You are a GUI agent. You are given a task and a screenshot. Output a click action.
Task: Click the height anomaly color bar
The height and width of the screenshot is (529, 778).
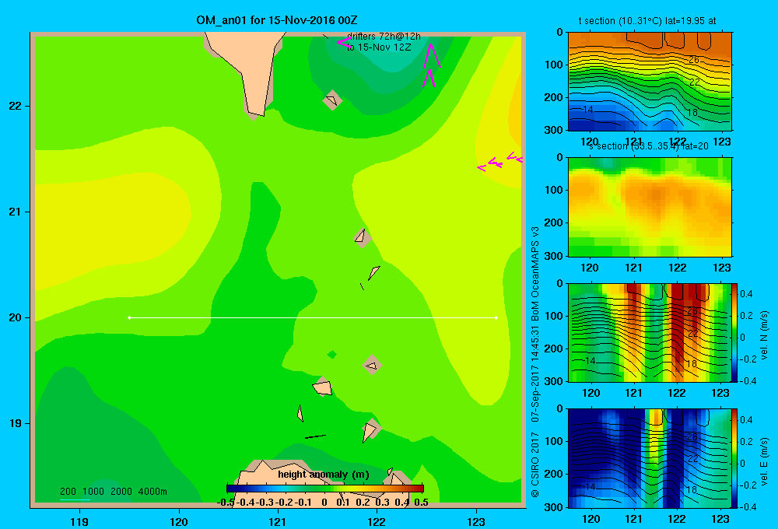(325, 489)
